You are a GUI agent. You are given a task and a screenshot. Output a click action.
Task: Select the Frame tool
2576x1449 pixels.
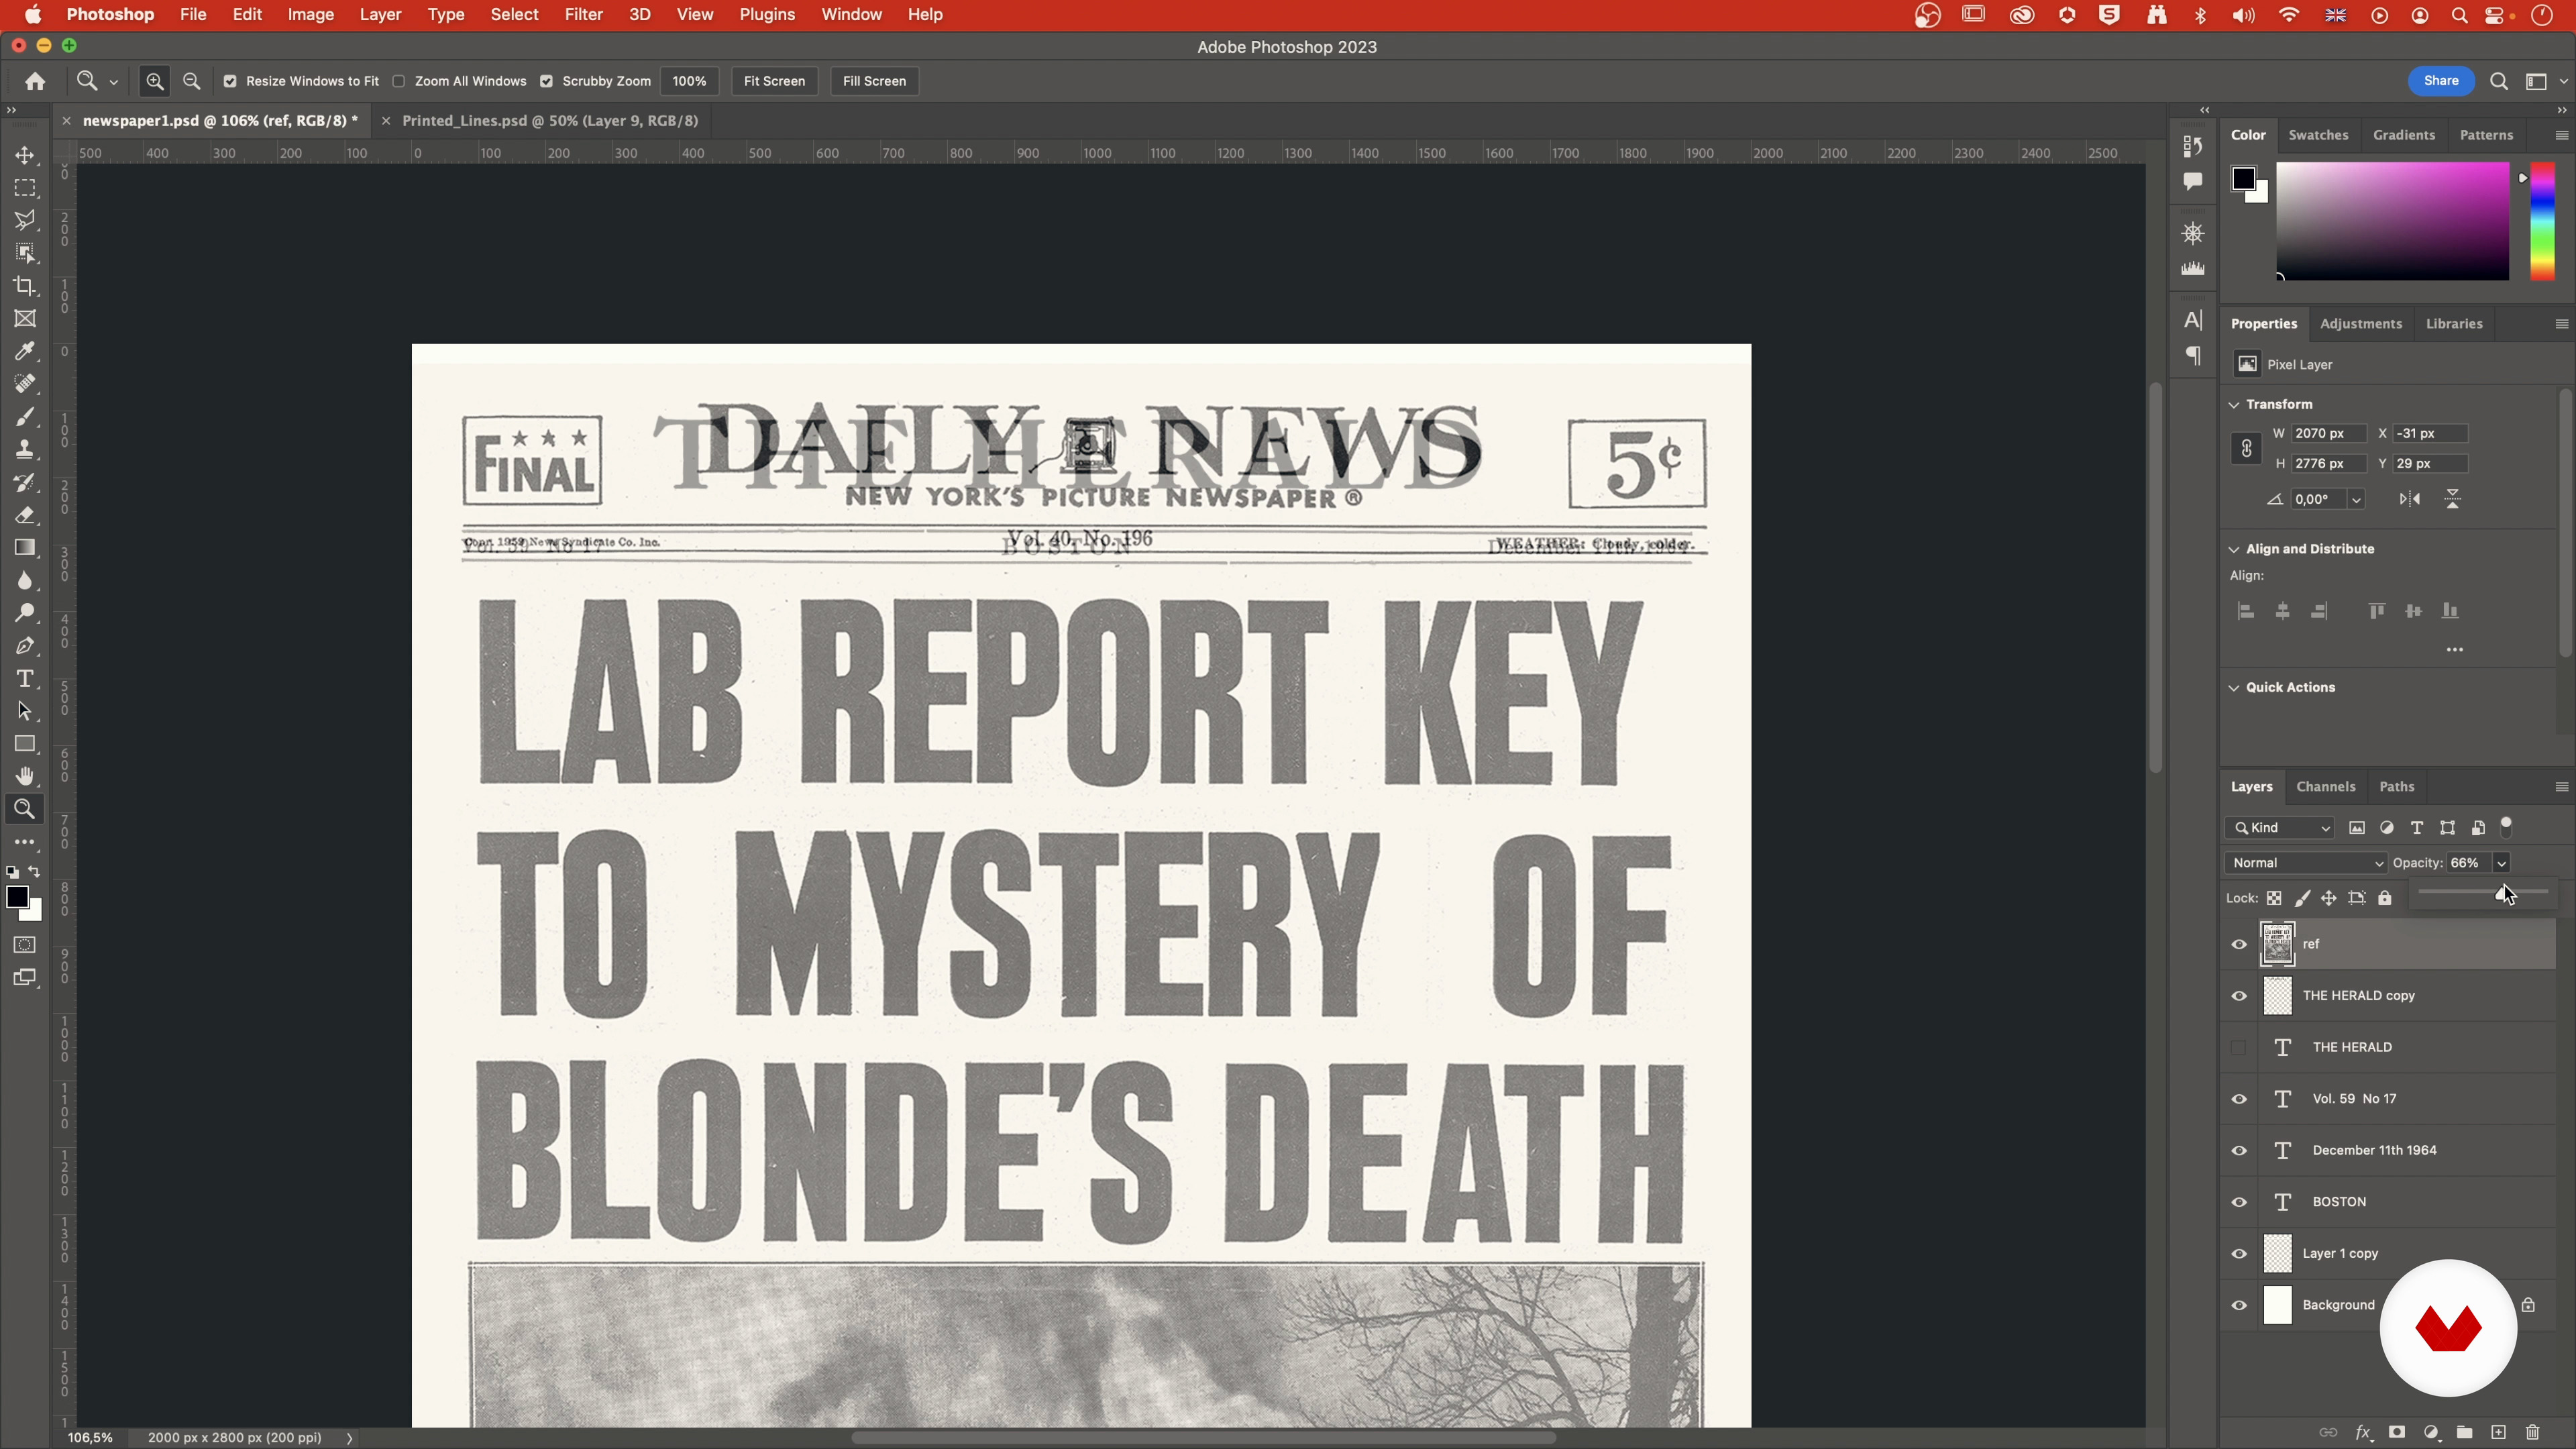tap(25, 319)
